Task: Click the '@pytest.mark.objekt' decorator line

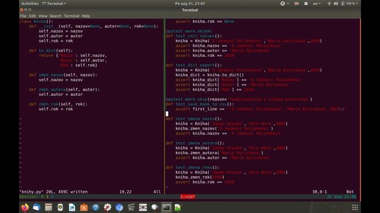Action: [189, 31]
